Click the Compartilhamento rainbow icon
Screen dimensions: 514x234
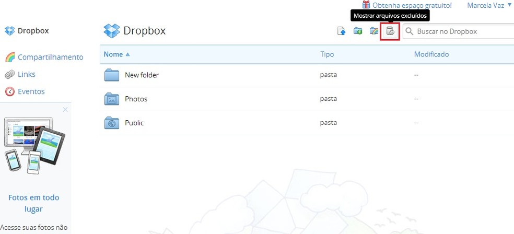click(x=10, y=57)
